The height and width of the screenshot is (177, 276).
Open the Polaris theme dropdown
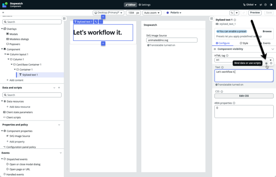174,13
